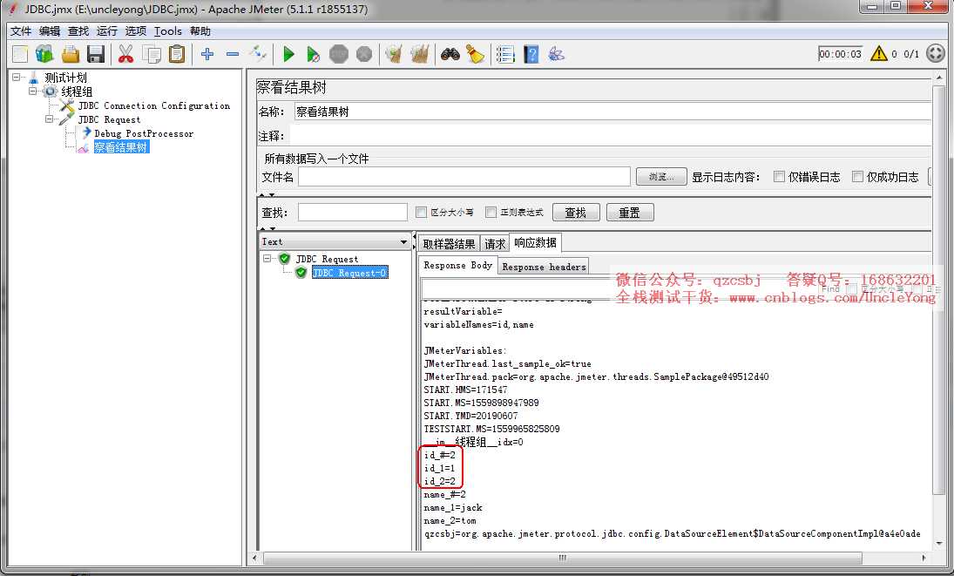Open the 运行 menu
954x576 pixels.
pos(106,31)
